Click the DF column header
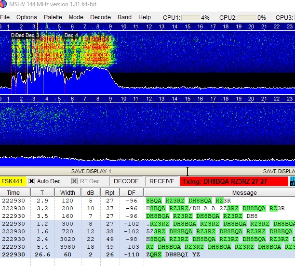The width and height of the screenshot is (295, 266). pos(132,192)
